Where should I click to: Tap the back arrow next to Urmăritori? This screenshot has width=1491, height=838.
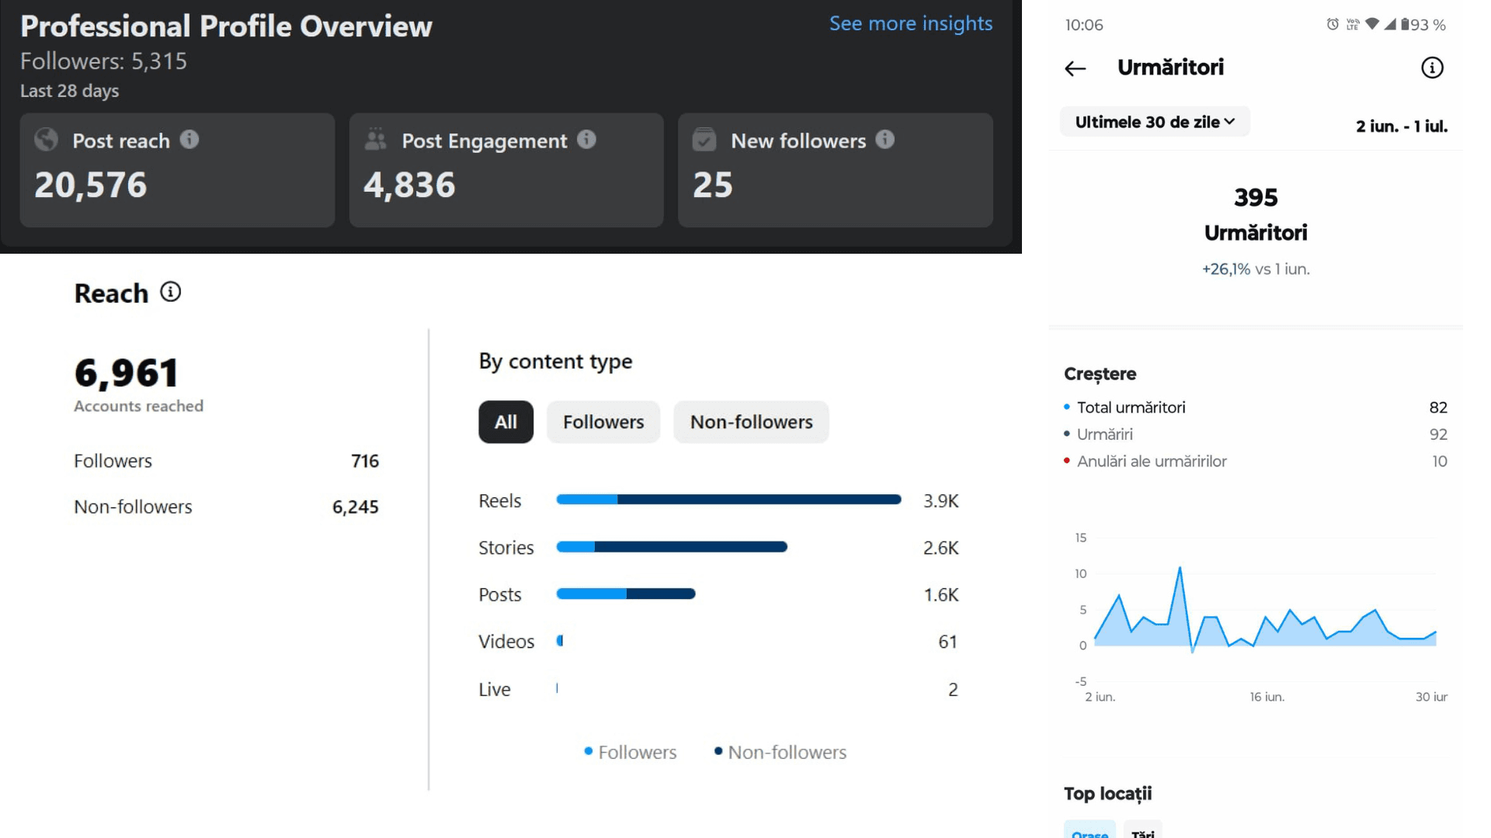pos(1076,68)
